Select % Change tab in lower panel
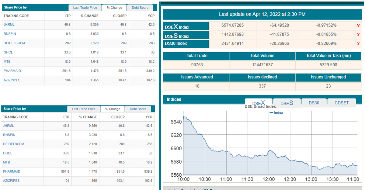Viewport: 365px width, 190px height. pos(113,109)
